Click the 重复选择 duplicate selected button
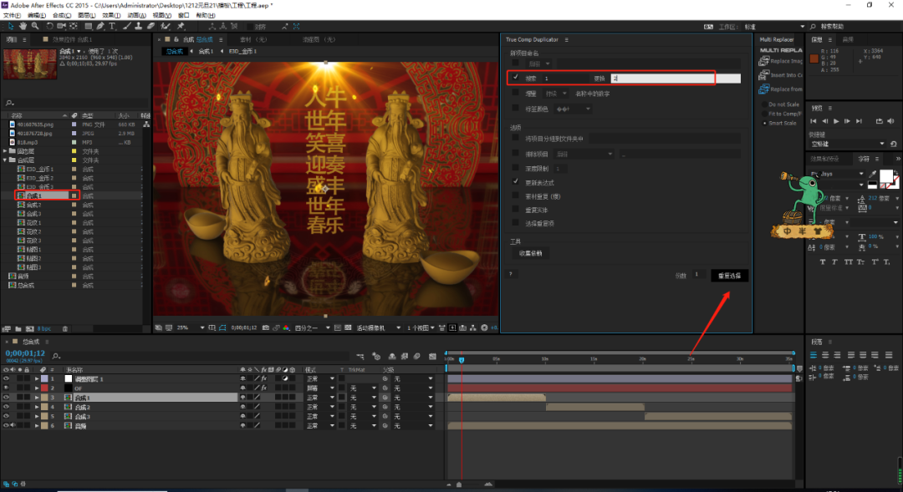This screenshot has height=492, width=903. [x=729, y=276]
